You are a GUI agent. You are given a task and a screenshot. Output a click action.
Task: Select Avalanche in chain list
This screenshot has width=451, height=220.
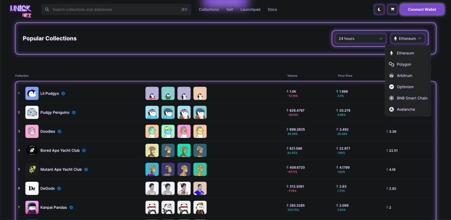pos(408,109)
